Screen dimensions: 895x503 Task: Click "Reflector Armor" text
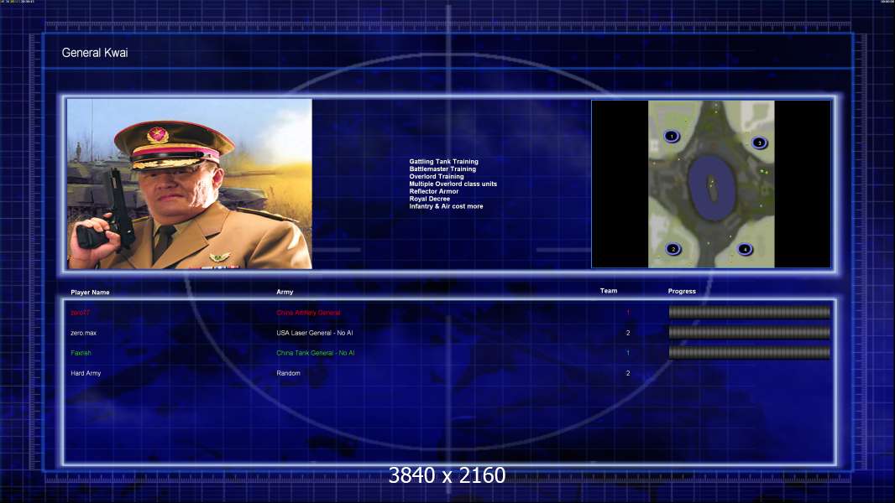point(434,191)
